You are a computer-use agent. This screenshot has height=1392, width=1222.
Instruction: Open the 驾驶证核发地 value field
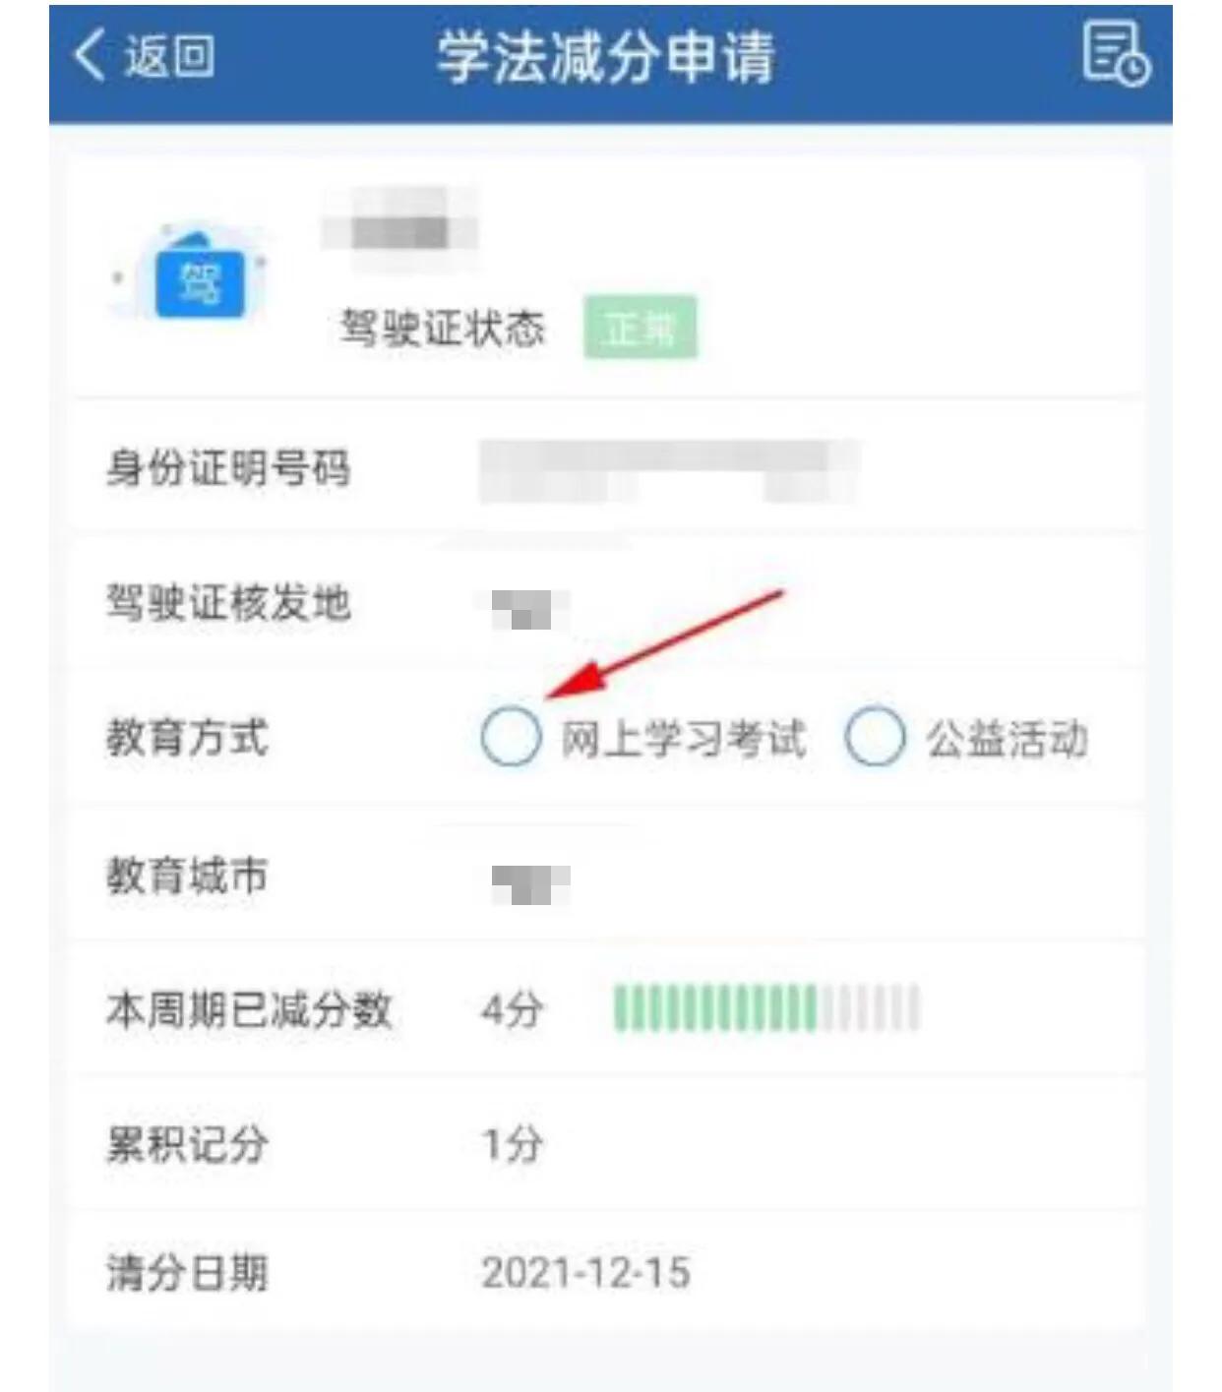coord(530,609)
